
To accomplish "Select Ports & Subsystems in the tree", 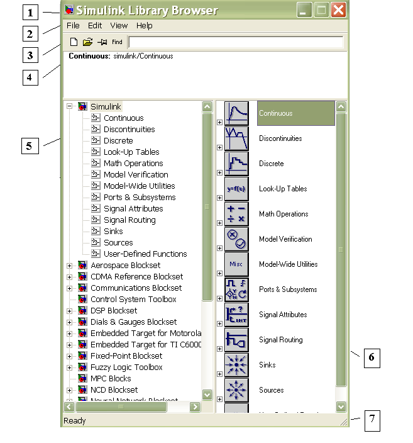I will click(140, 197).
